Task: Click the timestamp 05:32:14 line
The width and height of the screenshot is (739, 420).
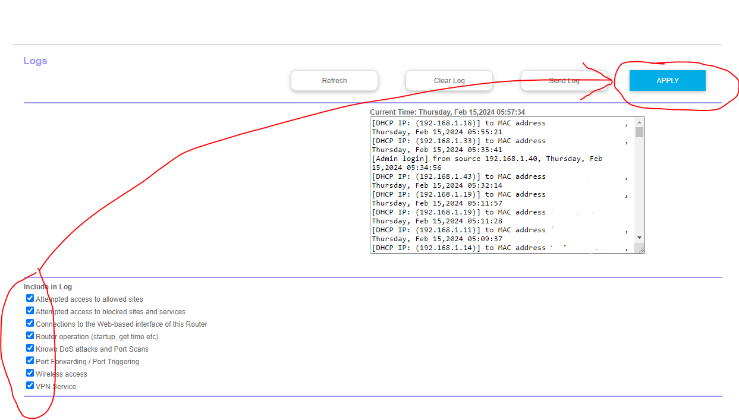Action: click(437, 185)
